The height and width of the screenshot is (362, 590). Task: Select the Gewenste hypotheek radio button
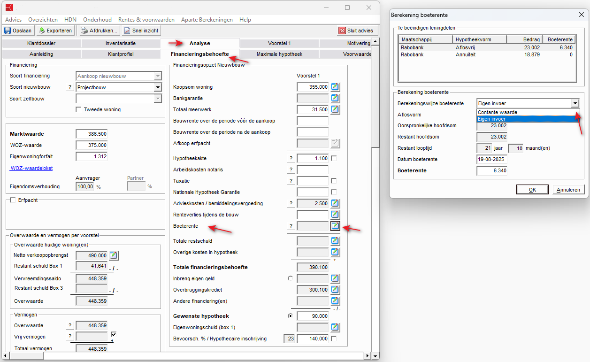(x=290, y=316)
